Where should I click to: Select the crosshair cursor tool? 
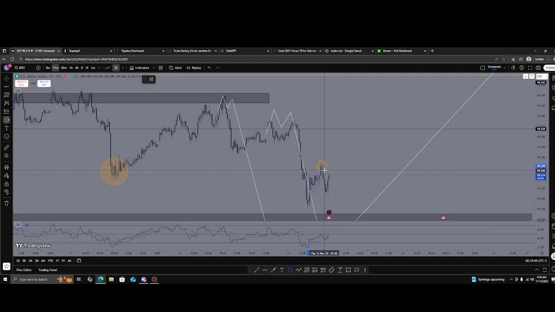pos(7,78)
